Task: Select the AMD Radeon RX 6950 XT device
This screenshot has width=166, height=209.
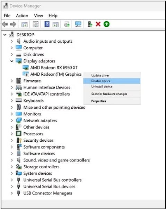Action: tap(54, 68)
